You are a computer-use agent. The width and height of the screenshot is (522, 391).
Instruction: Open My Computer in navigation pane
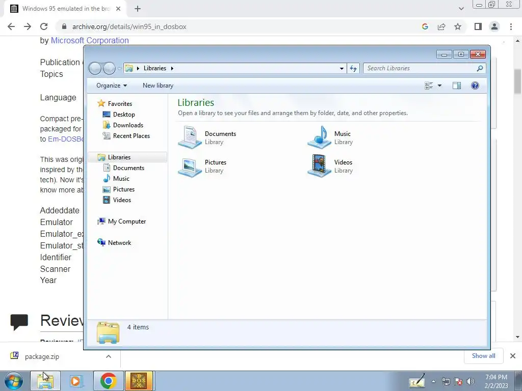pyautogui.click(x=126, y=221)
